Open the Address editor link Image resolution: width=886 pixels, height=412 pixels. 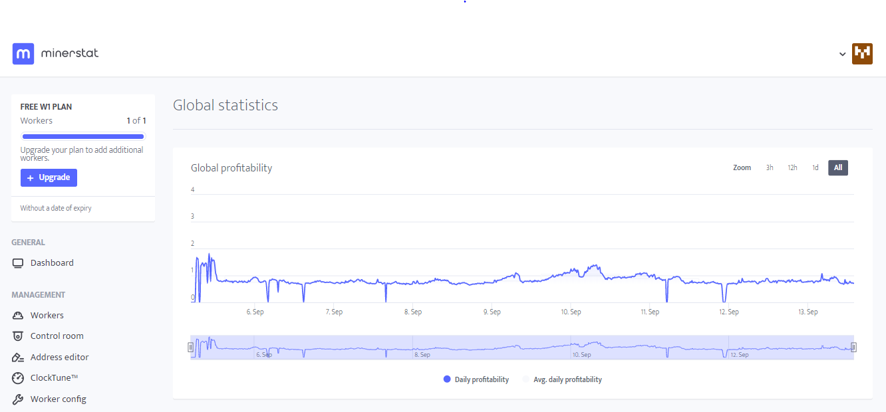(x=59, y=358)
